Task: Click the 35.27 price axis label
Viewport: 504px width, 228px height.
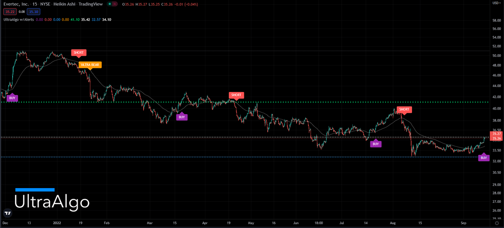Action: coord(497,134)
